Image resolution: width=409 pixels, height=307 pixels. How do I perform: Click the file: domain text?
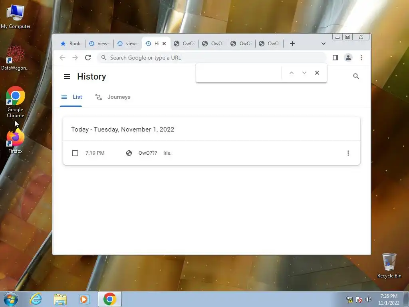[x=167, y=153]
